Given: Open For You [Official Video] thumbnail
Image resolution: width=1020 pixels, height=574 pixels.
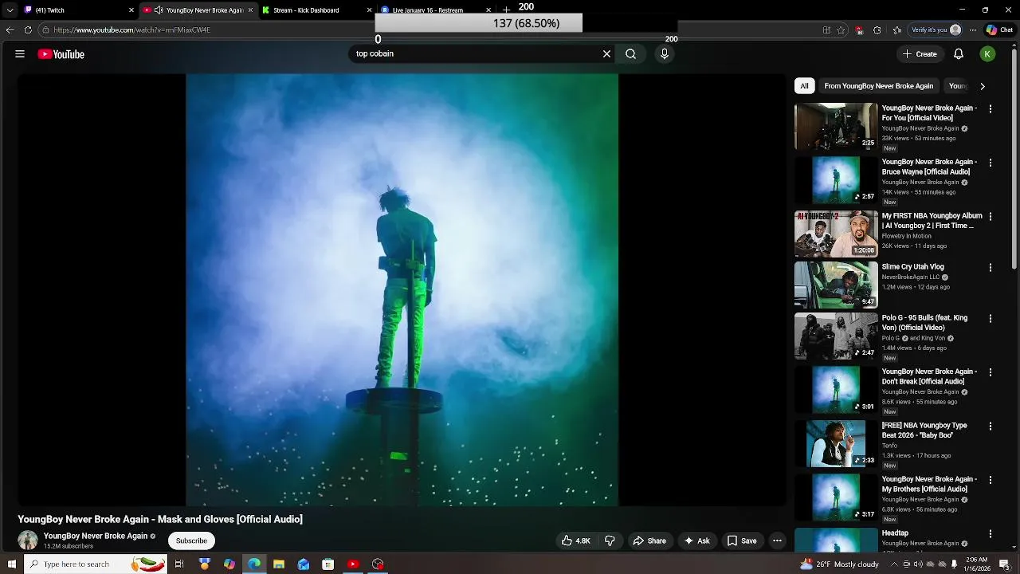Looking at the screenshot, I should pyautogui.click(x=836, y=126).
